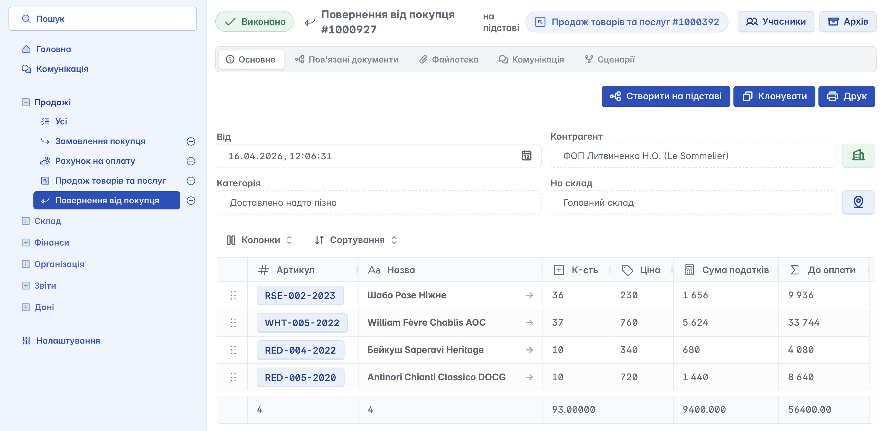Open Antinori Chianti Classico arrow icon
The height and width of the screenshot is (431, 884).
[x=529, y=377]
